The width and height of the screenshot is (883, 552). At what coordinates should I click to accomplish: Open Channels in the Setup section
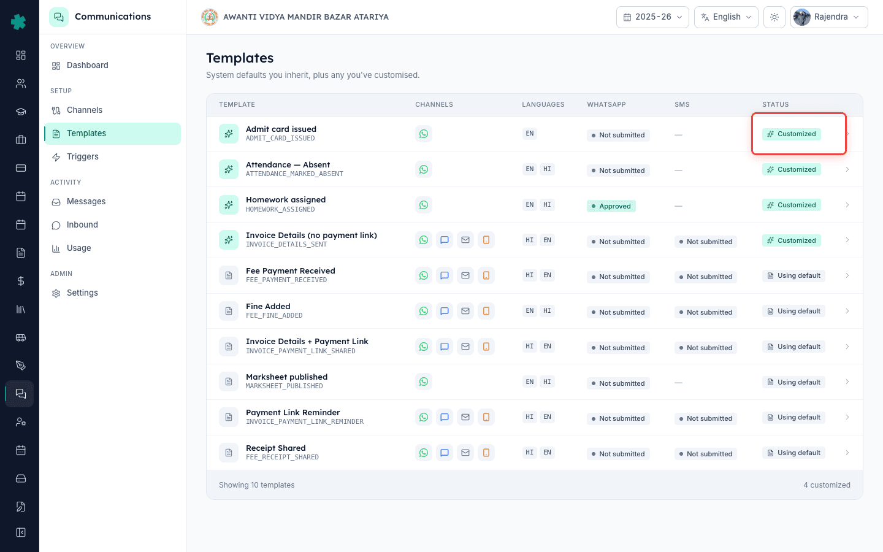click(x=113, y=110)
